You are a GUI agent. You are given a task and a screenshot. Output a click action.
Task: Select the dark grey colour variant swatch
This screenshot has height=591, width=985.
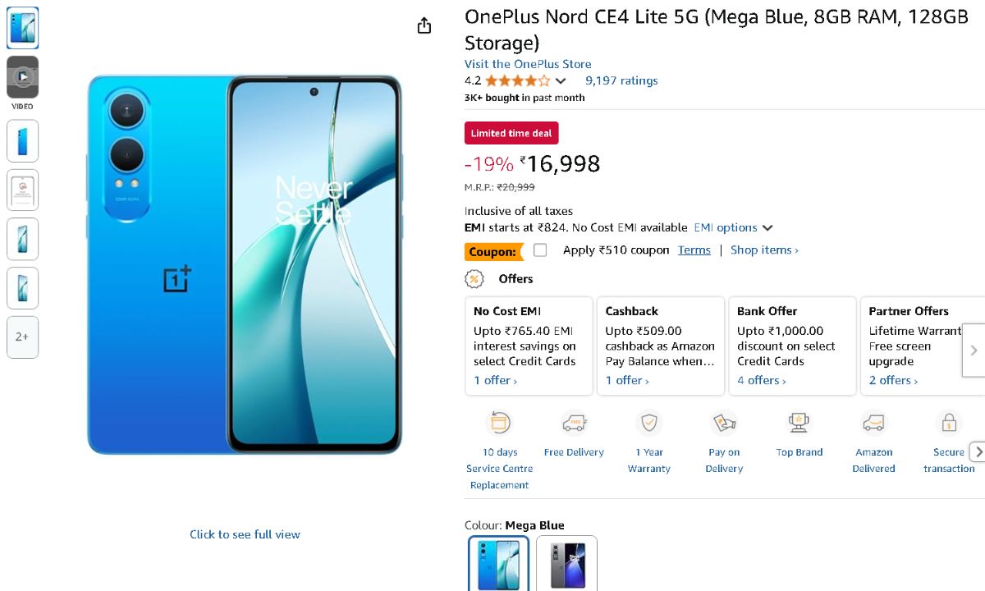click(566, 563)
